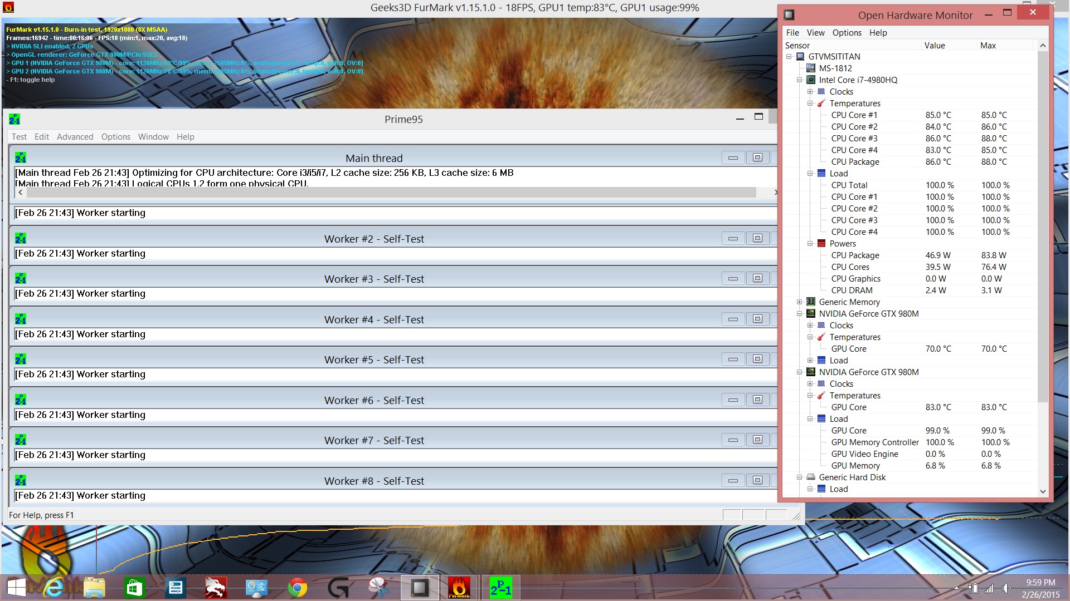Viewport: 1070px width, 601px height.
Task: Click the Value column header
Action: click(950, 46)
